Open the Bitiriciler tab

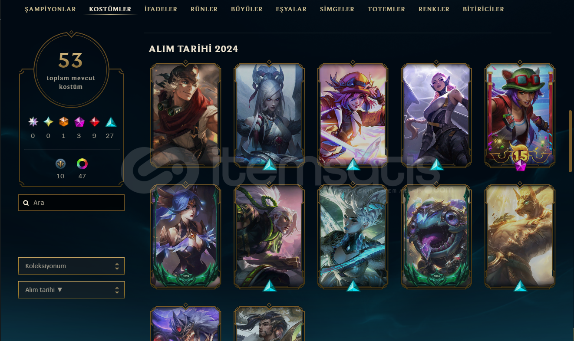[x=483, y=9]
